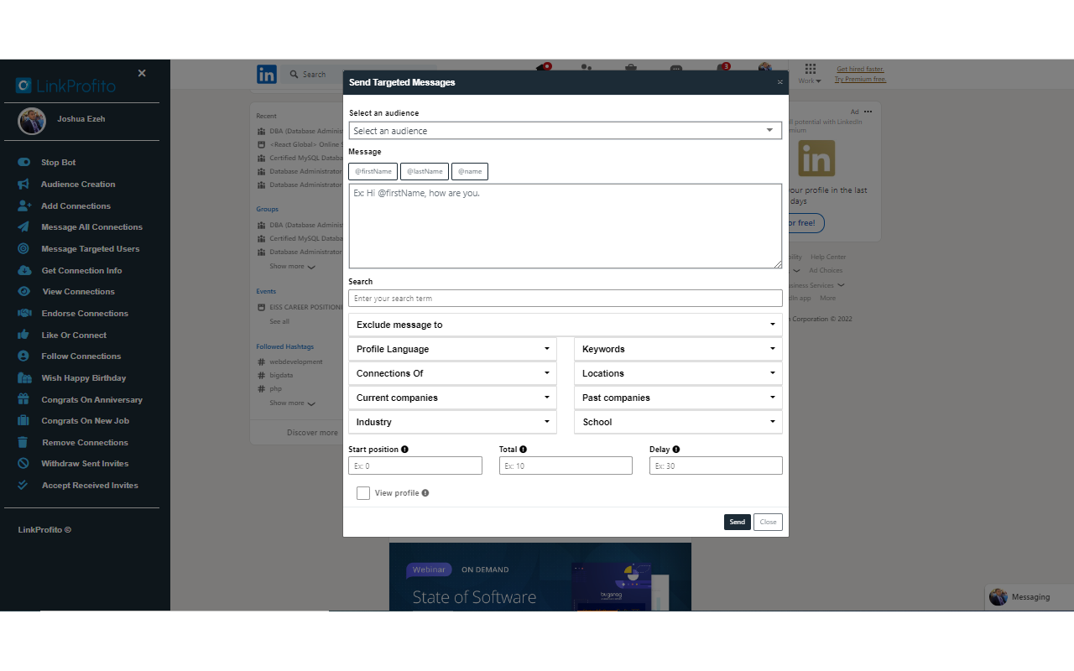Click the info icon beside View profile

point(425,493)
